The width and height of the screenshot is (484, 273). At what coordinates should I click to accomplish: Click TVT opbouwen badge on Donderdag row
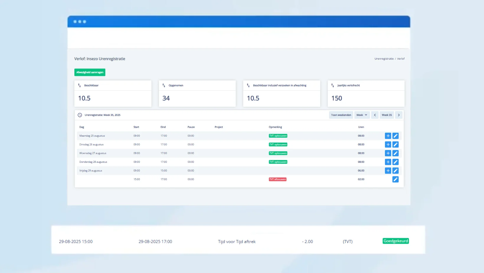pos(278,162)
